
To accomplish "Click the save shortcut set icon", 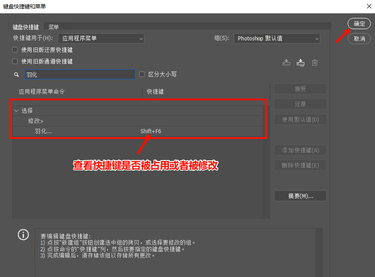I will [287, 63].
